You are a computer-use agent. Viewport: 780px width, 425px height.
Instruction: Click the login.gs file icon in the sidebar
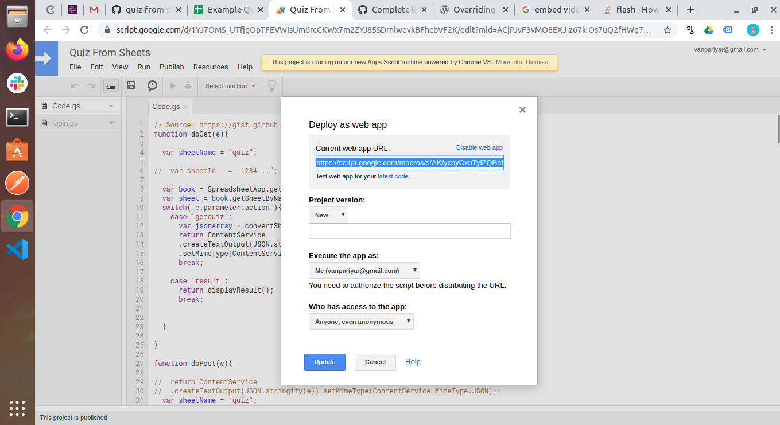tap(44, 123)
